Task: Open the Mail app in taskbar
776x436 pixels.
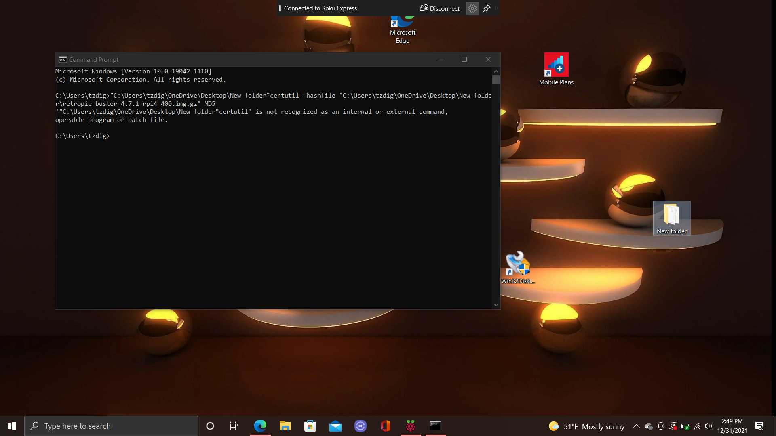Action: coord(335,426)
